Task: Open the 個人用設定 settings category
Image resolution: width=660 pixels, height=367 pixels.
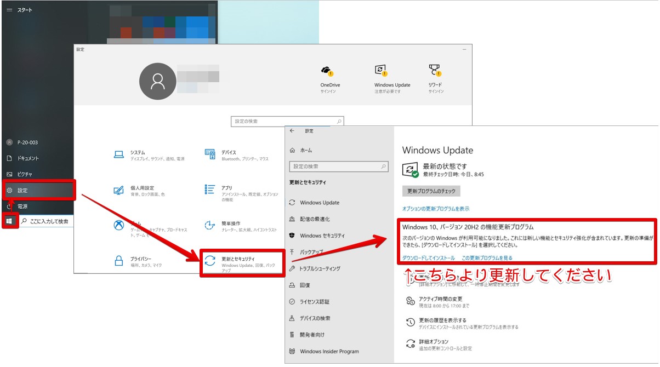Action: [x=139, y=191]
